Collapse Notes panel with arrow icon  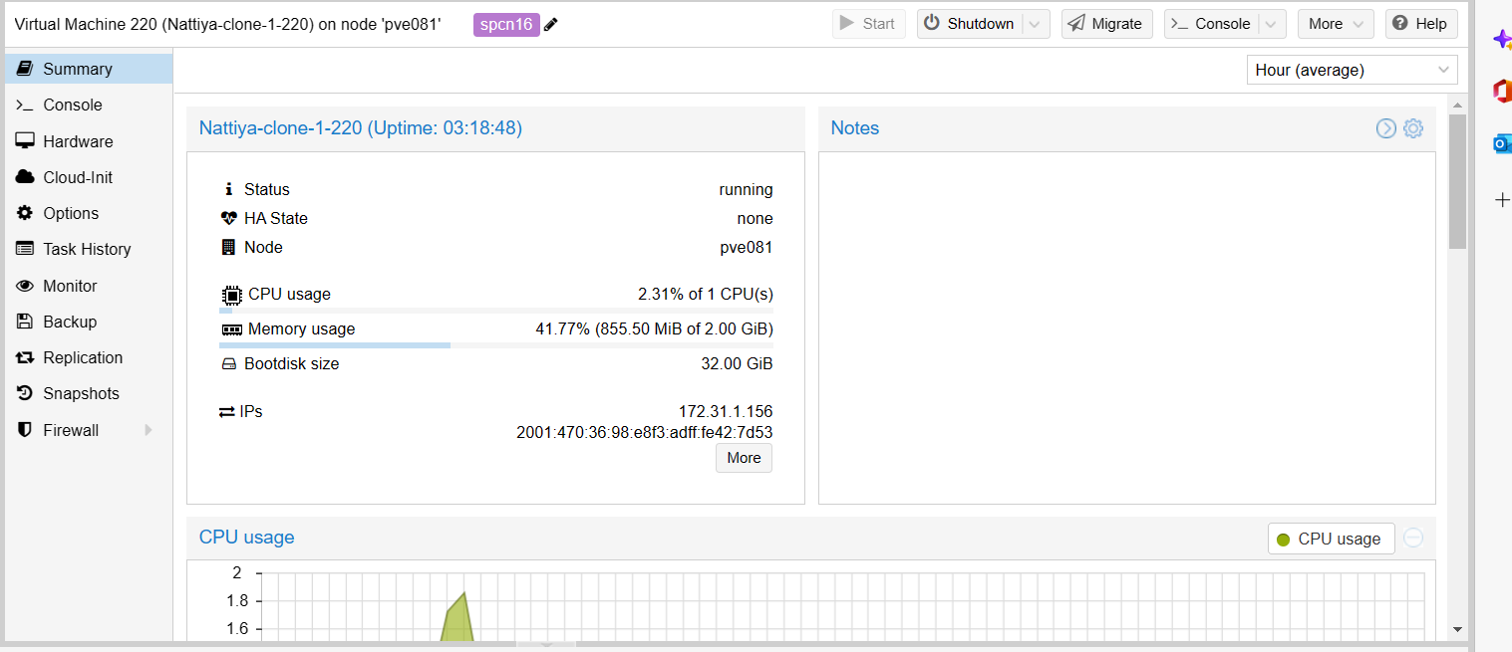[1386, 128]
